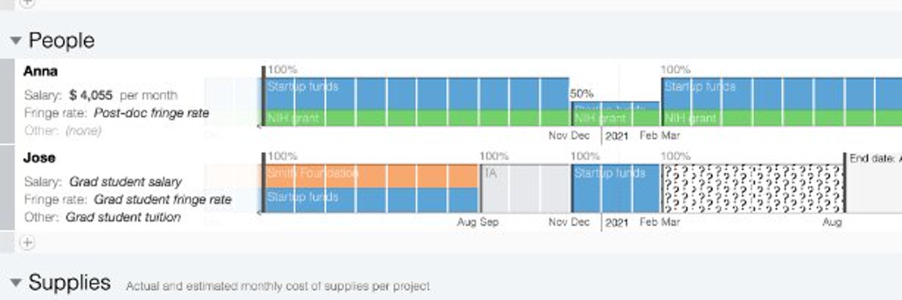902x300 pixels.
Task: Click the 2021 year marker under Anna's timeline
Action: [616, 136]
